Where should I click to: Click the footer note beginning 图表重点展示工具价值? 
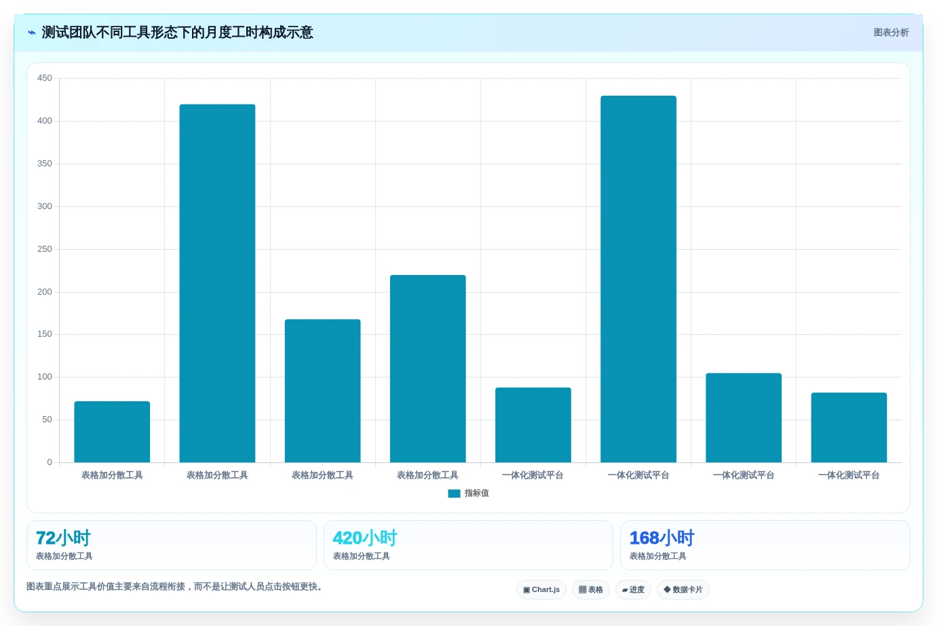(174, 587)
